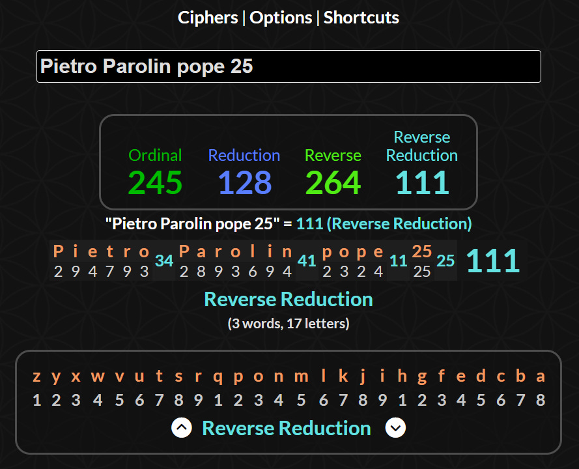Viewport: 579px width, 469px height.
Task: Click the result line '"Pietro Parolin pope 25" = 111'
Action: point(289,224)
